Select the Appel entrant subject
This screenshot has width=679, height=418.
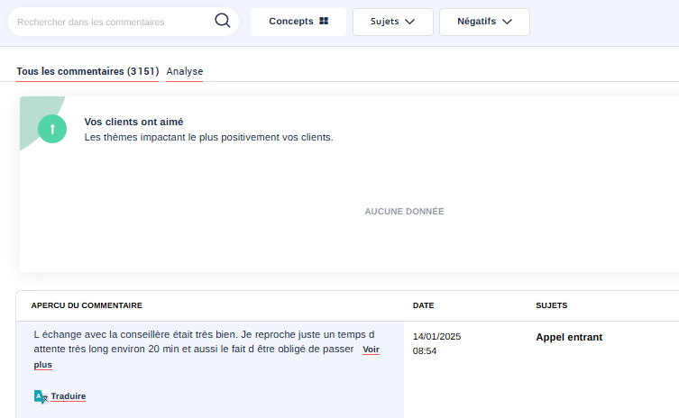(x=569, y=337)
